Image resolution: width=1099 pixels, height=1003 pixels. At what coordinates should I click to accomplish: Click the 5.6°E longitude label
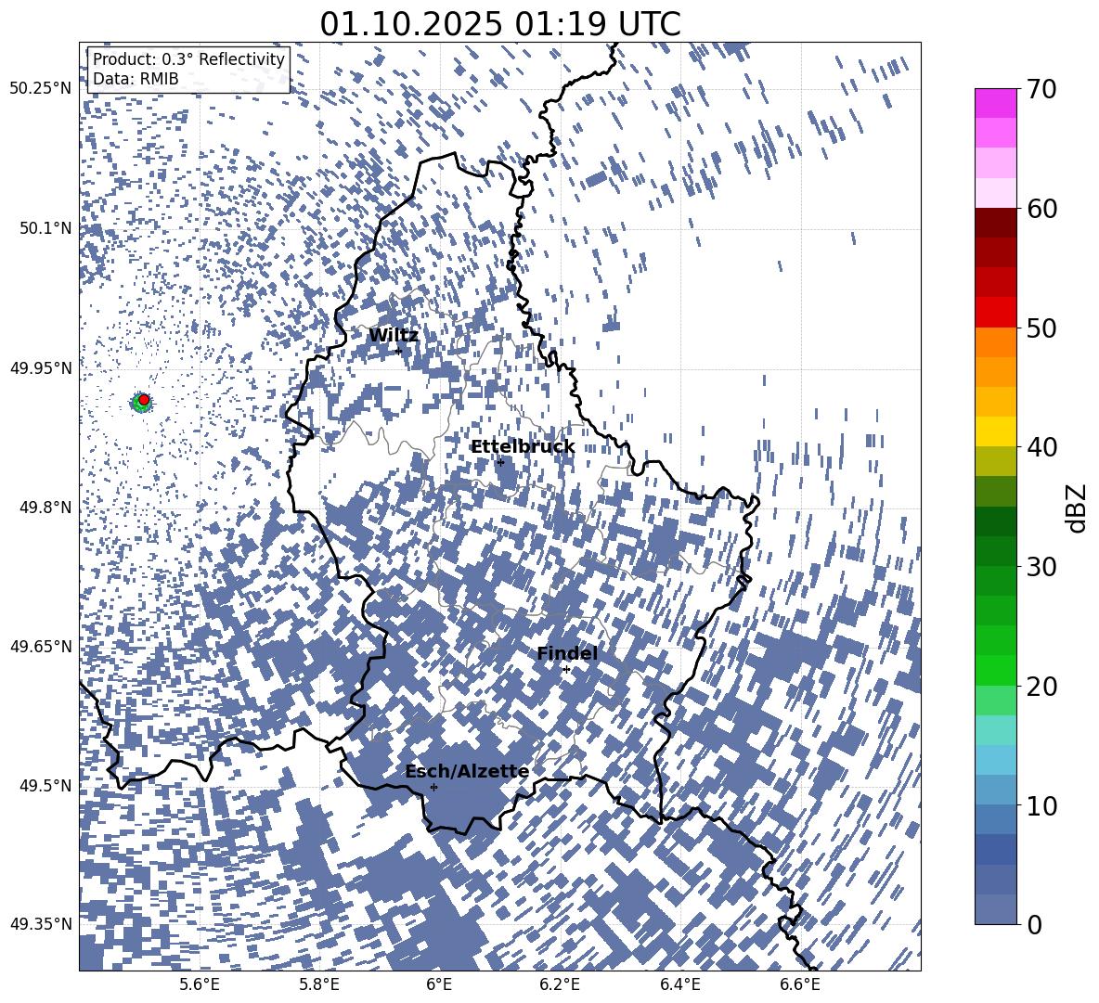pos(200,985)
